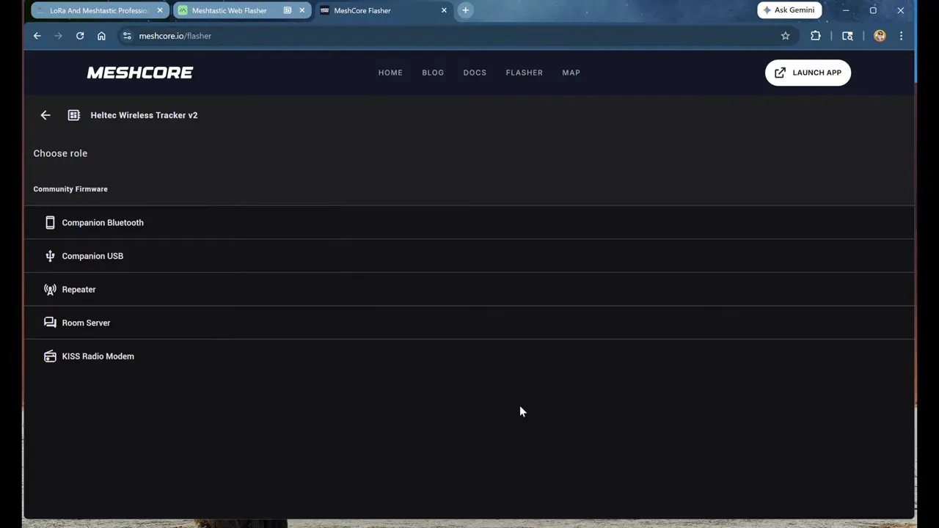Viewport: 939px width, 528px height.
Task: Click the MESHCORE logo
Action: (140, 73)
